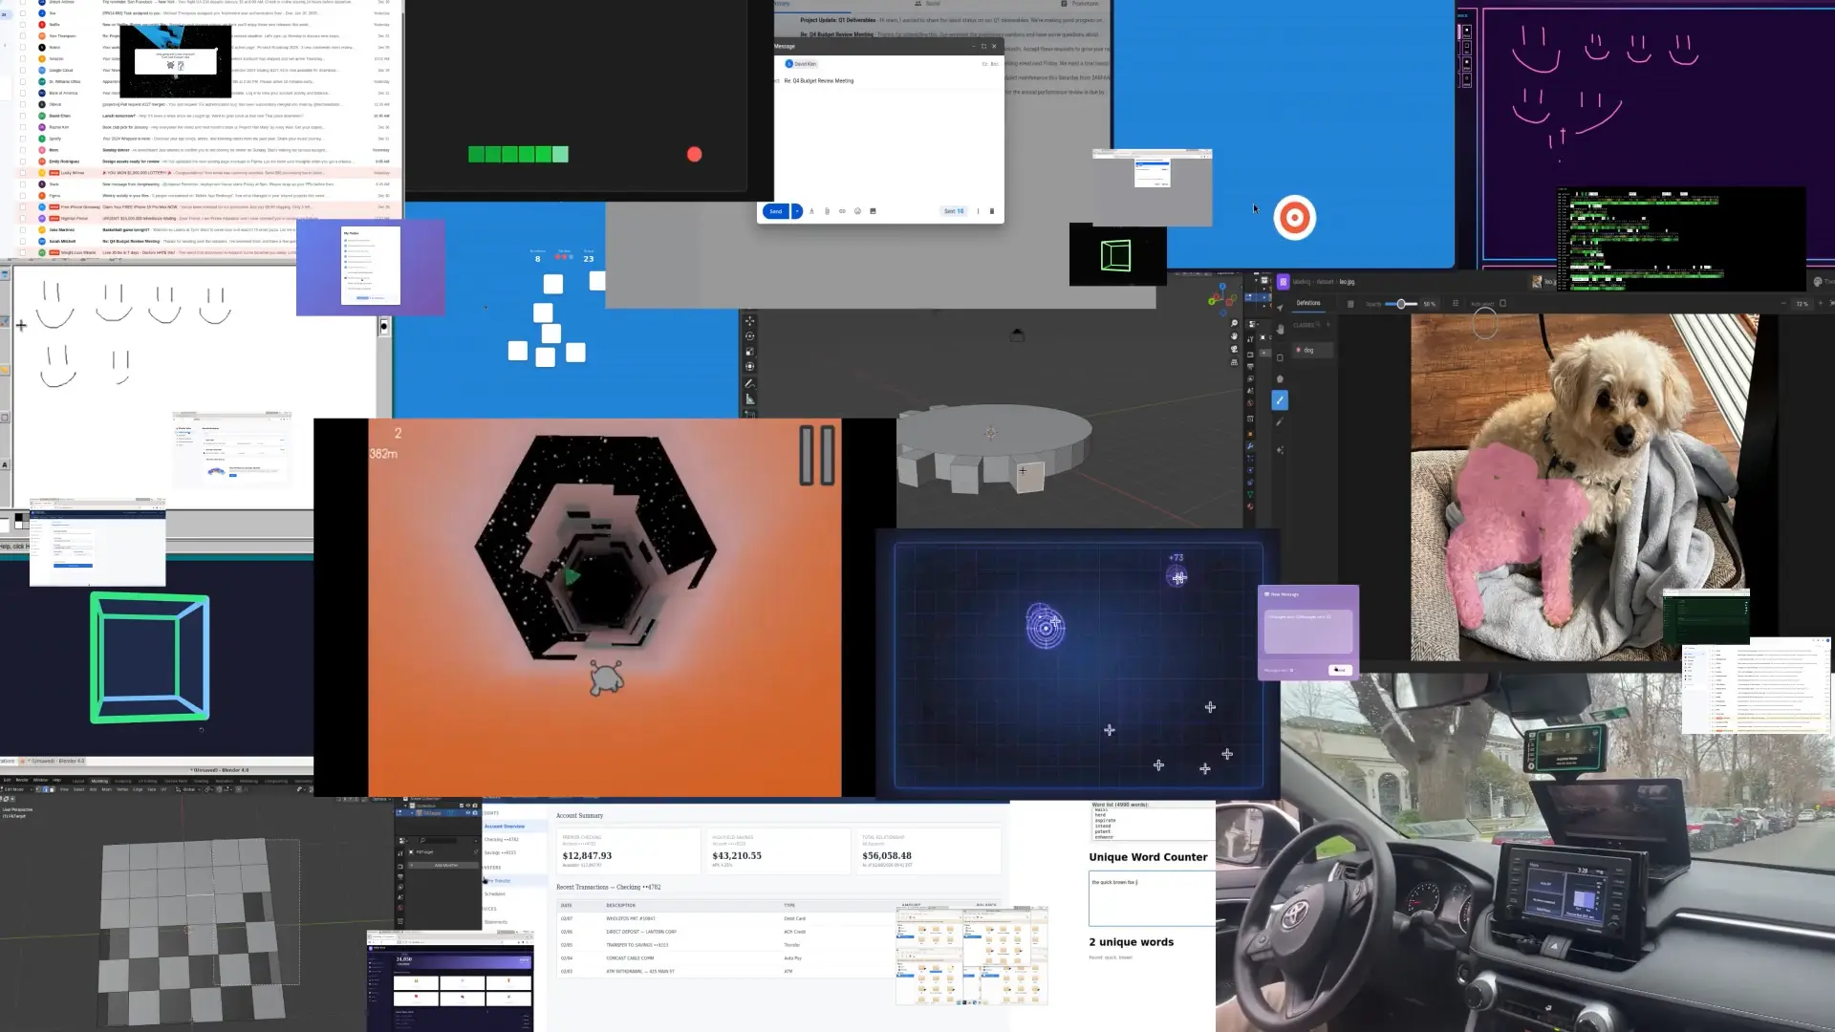Screen dimensions: 1835x1032
Task: Open the Send options dropdown arrow
Action: 797,211
